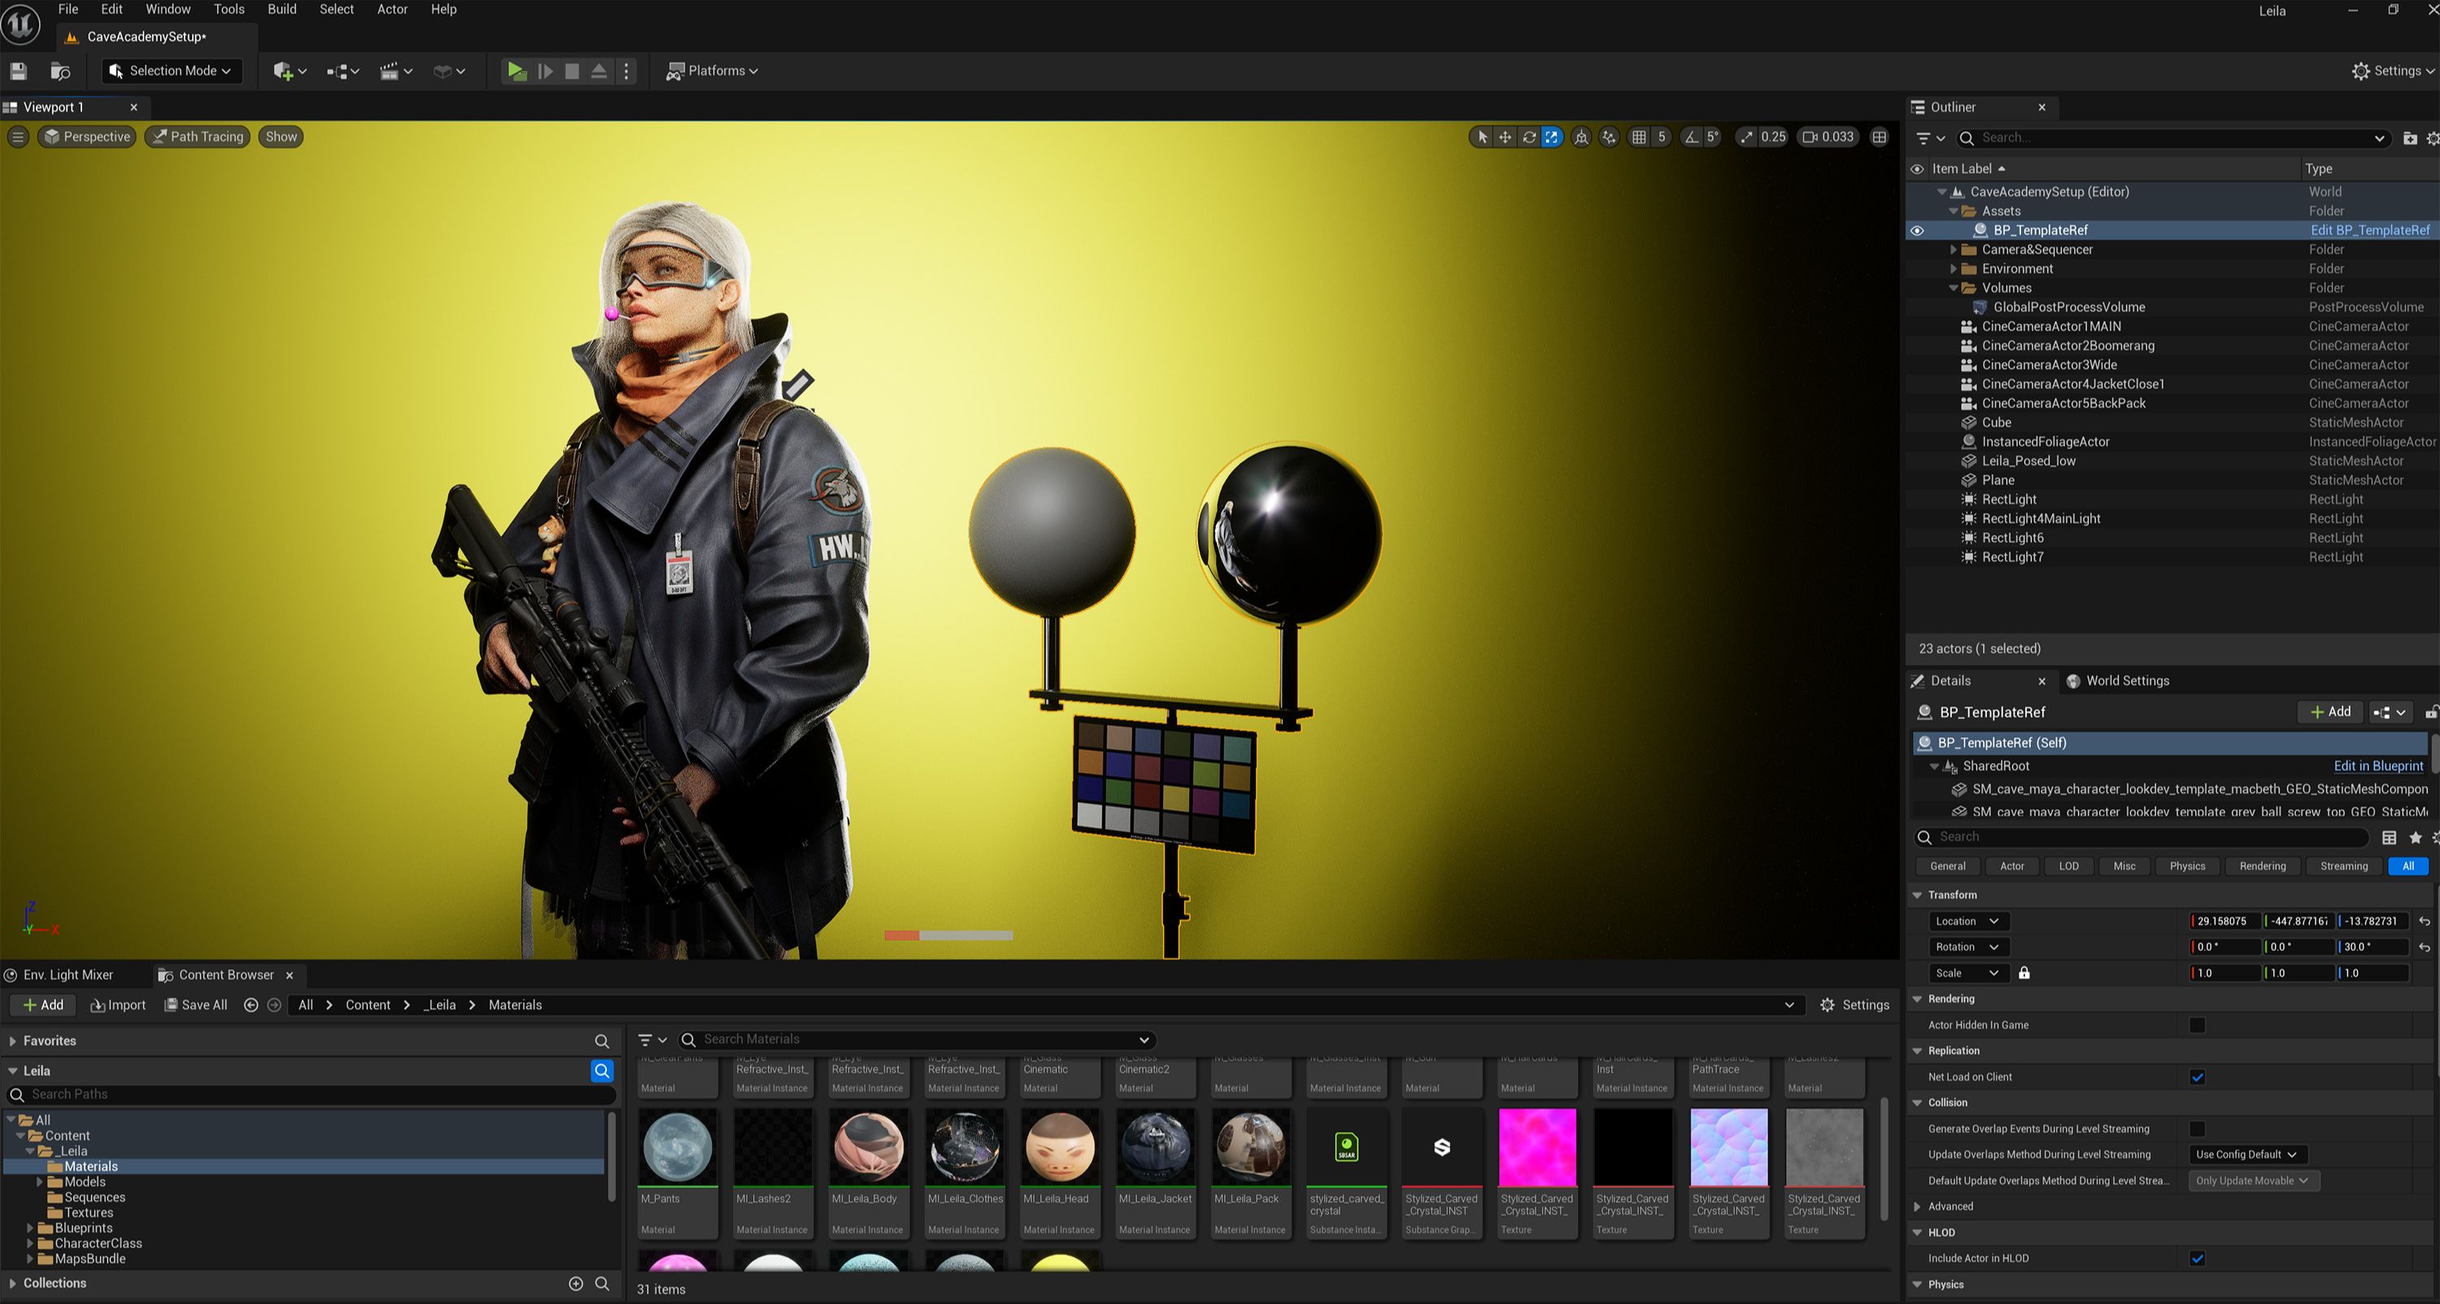Uncheck Include Actor in HLOD
Image resolution: width=2440 pixels, height=1304 pixels.
pos(2198,1258)
